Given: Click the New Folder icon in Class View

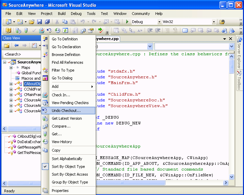Looking at the screenshot, I should pyautogui.click(x=6, y=45).
